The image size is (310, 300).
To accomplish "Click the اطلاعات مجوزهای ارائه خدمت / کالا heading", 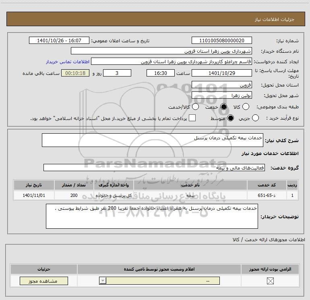I will point(269,240).
